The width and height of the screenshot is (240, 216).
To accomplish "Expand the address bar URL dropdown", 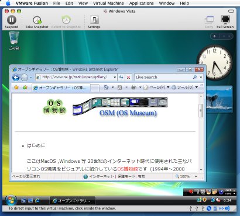I will (115, 77).
